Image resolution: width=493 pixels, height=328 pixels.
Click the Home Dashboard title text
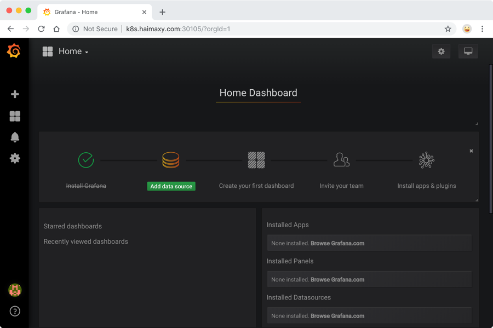click(258, 93)
